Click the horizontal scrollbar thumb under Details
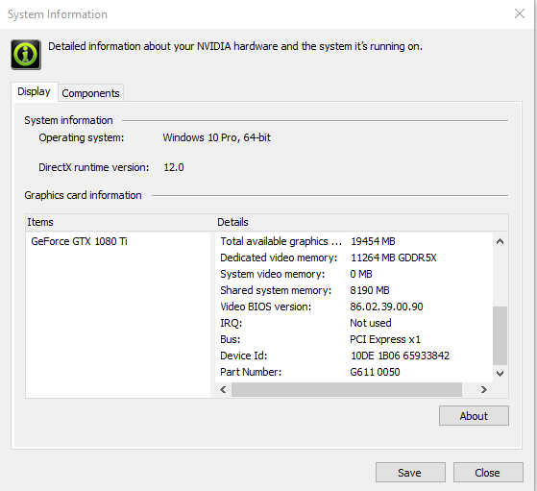 347,389
